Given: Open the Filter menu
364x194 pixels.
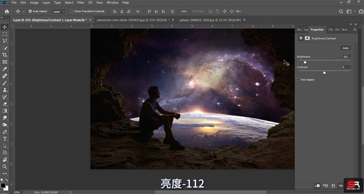Looking at the screenshot, I should [81, 3].
